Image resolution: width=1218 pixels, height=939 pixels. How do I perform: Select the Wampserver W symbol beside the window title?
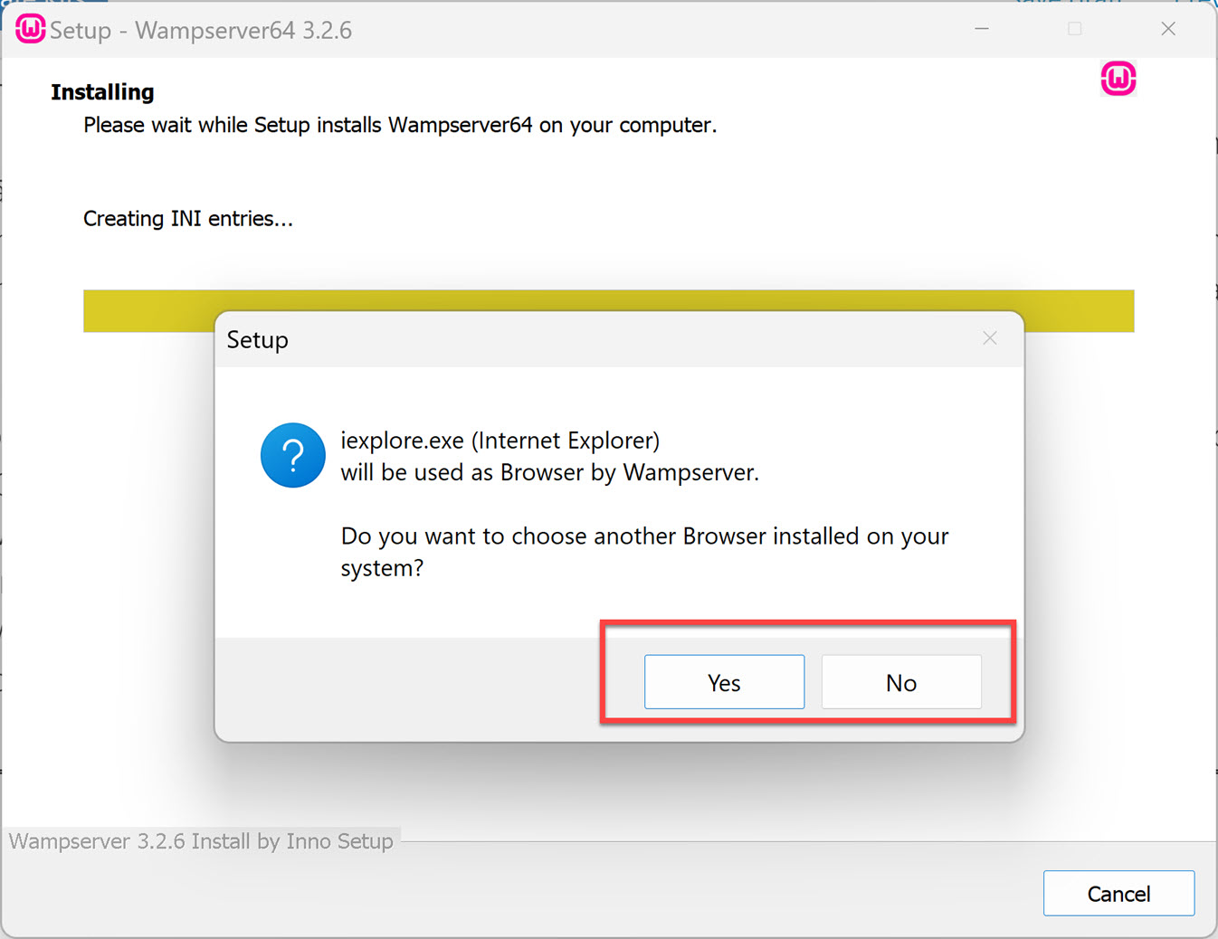tap(30, 28)
